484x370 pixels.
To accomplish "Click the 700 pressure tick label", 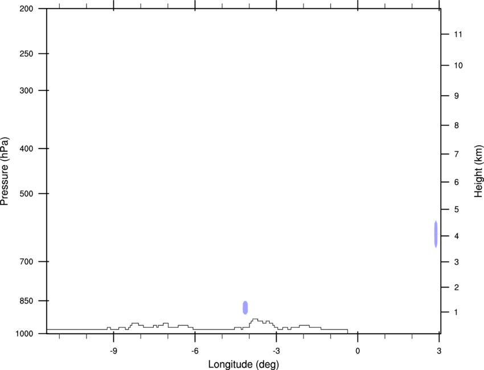I will click(x=26, y=261).
